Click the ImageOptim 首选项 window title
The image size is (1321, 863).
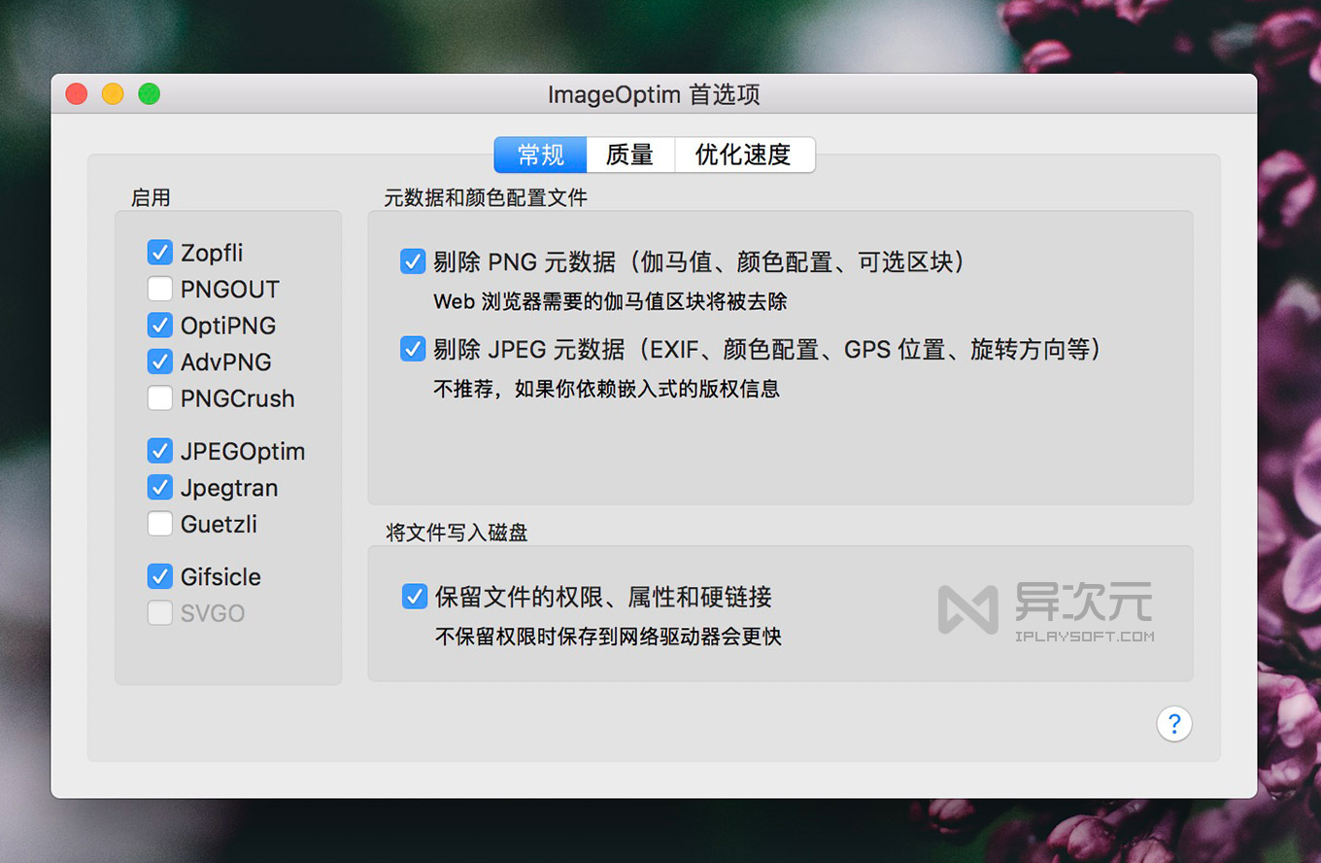click(x=654, y=94)
